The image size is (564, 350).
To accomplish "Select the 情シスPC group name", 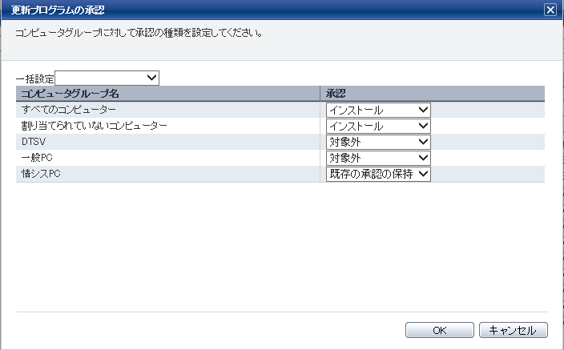I will pos(41,174).
